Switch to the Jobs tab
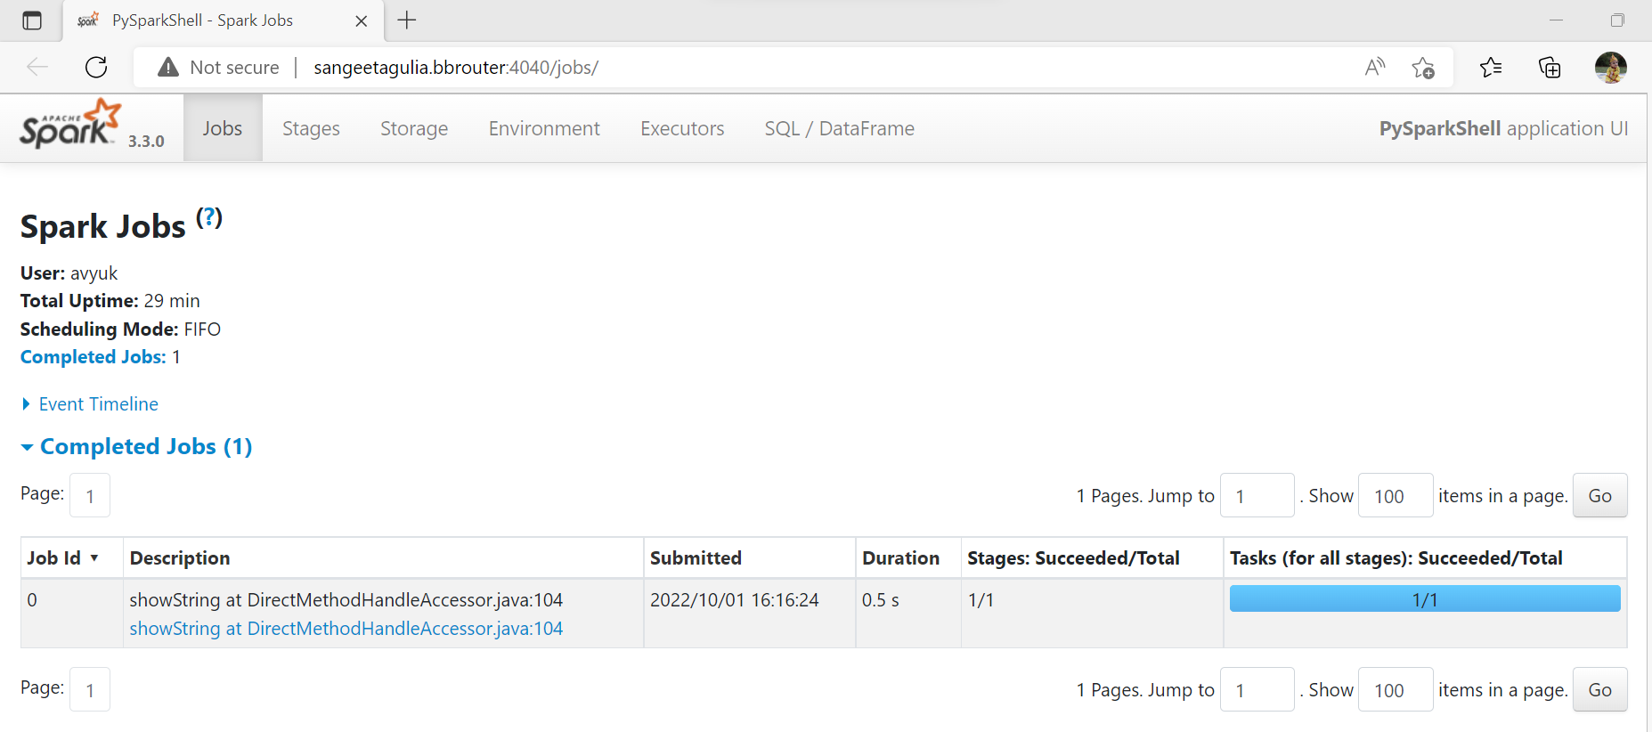 (x=223, y=128)
